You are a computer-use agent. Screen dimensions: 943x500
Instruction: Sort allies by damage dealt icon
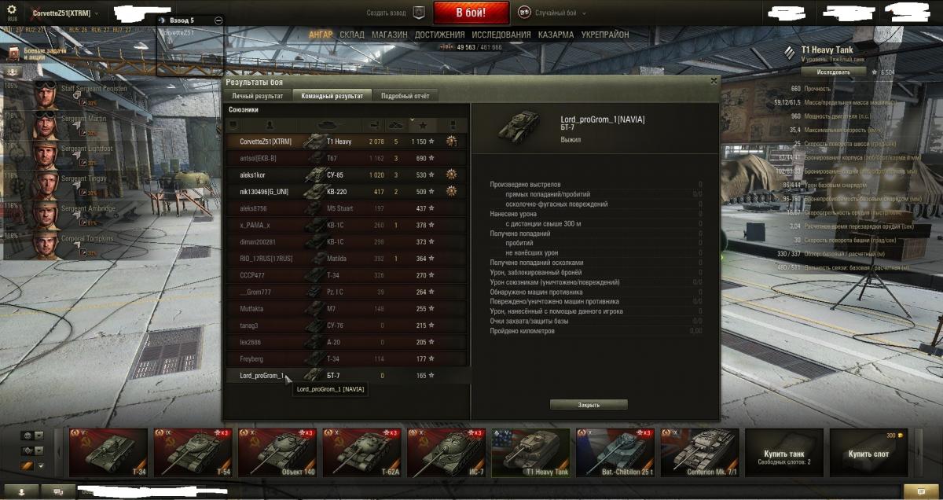tap(373, 125)
